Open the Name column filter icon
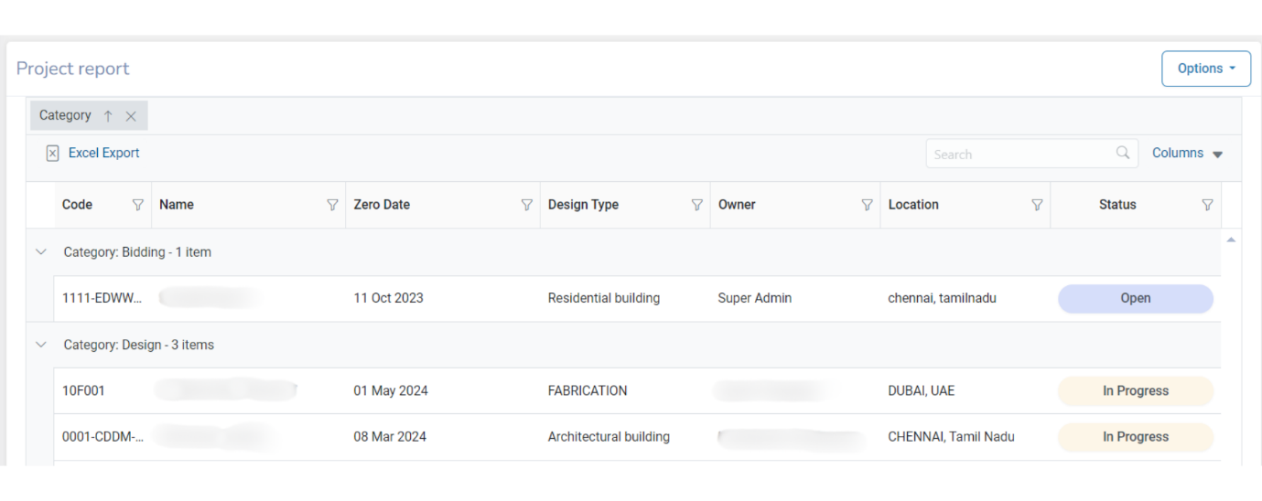The width and height of the screenshot is (1262, 501). click(332, 205)
